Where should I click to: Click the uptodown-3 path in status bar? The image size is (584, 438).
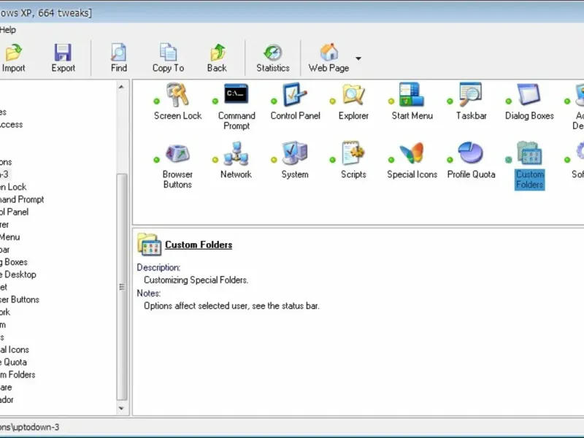point(29,427)
